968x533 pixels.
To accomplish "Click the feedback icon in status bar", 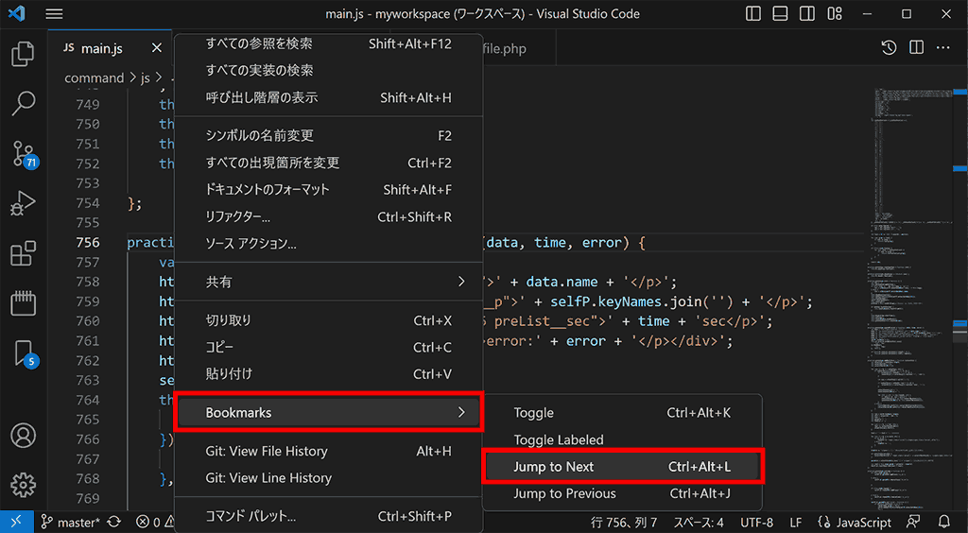I will pyautogui.click(x=913, y=523).
